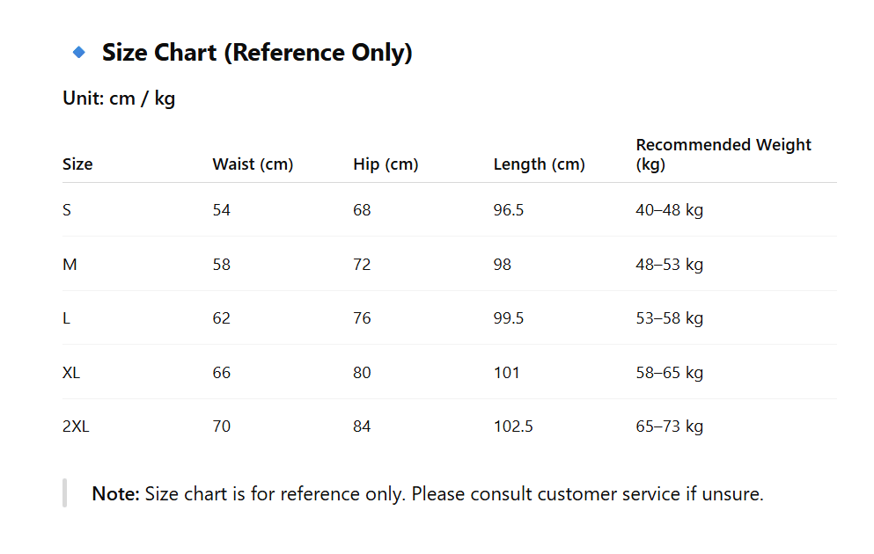This screenshot has width=874, height=554.
Task: Click the blue diamond icon beside the title
Action: click(x=79, y=53)
